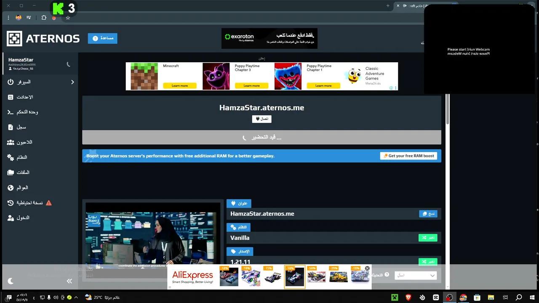539x303 pixels.
Task: Click the الدخول access user-lock icon
Action: point(11,218)
